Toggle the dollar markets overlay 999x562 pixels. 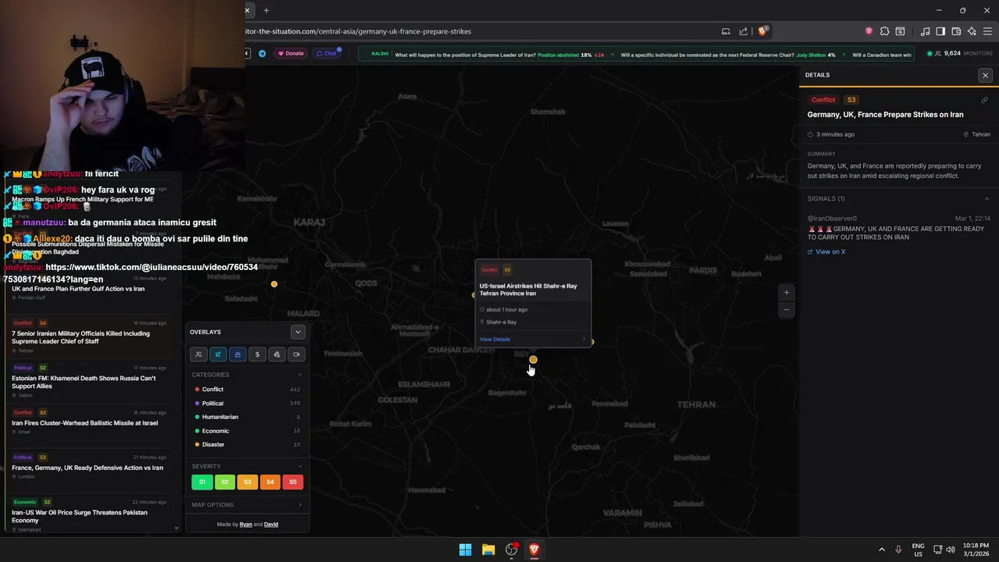coord(257,354)
